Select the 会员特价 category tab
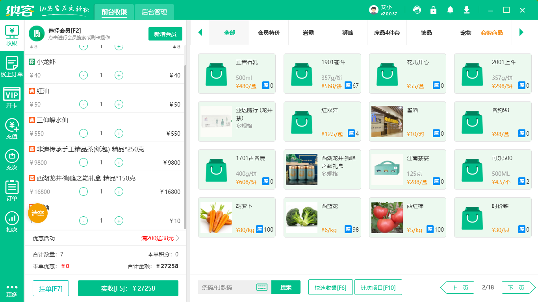Viewport: 538px width, 302px height. [269, 33]
